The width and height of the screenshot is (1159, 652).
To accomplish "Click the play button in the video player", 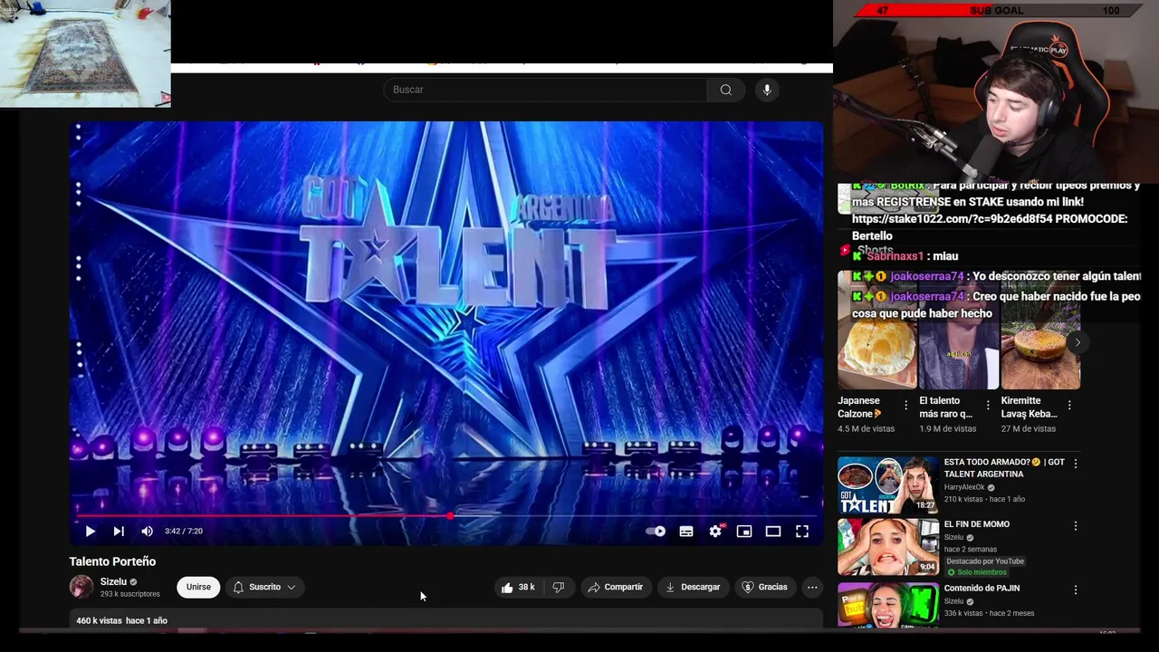I will (x=90, y=532).
